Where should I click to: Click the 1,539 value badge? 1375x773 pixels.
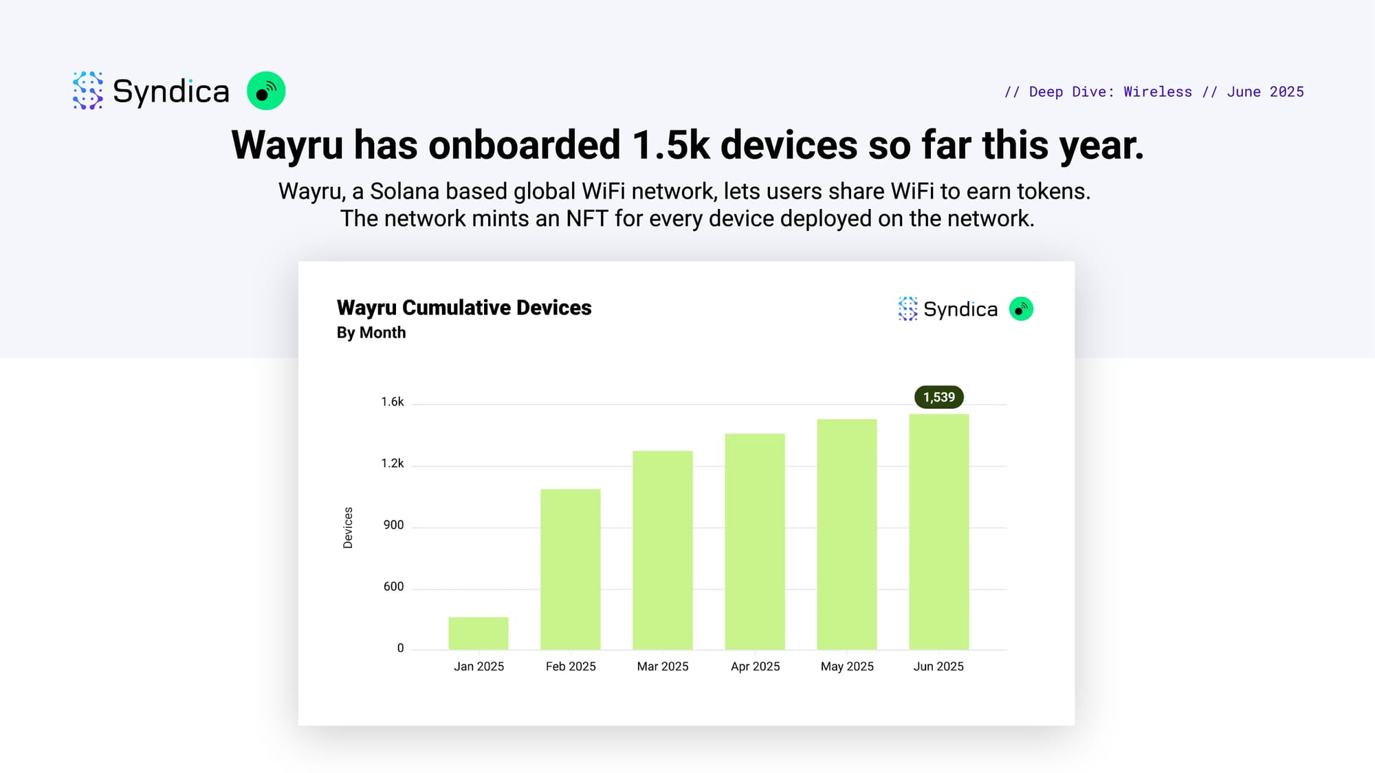point(938,397)
